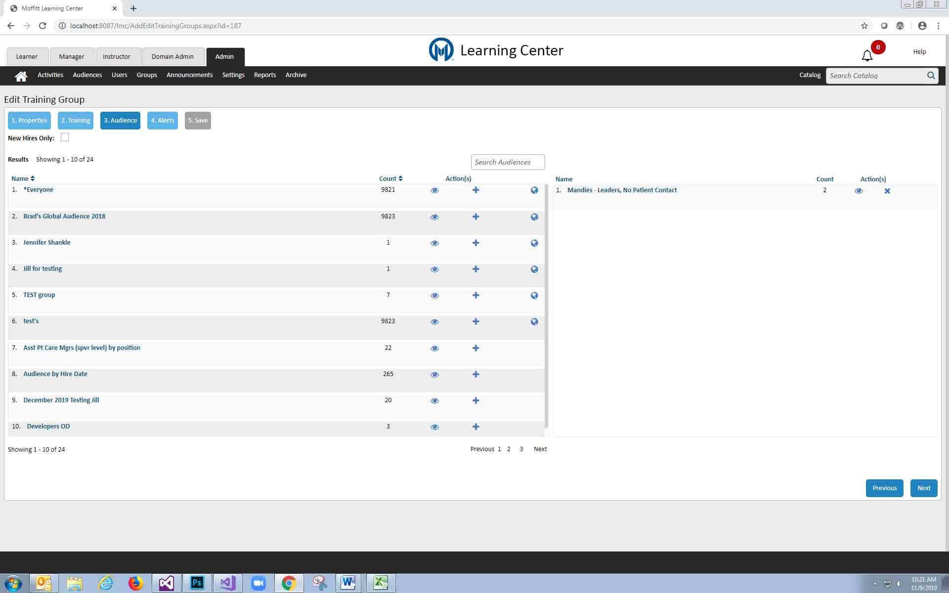View Jennifer Shankle audience with eye icon
949x593 pixels.
(x=434, y=243)
